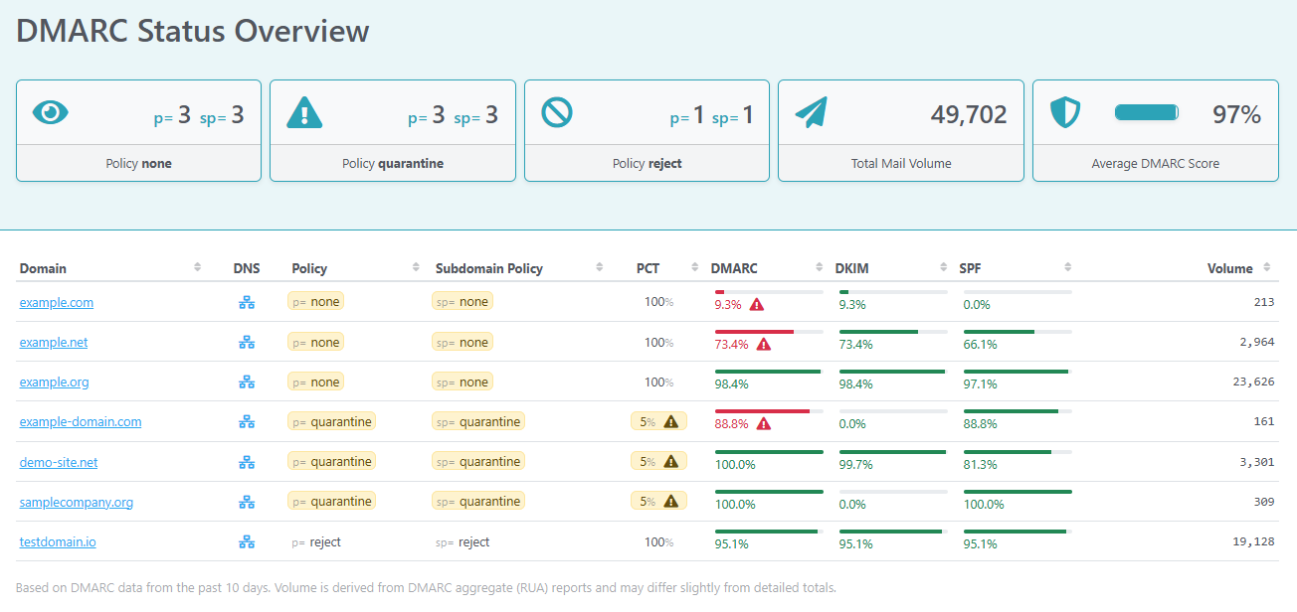1297x612 pixels.
Task: Click the sp= none badge for example.net
Action: click(x=463, y=343)
